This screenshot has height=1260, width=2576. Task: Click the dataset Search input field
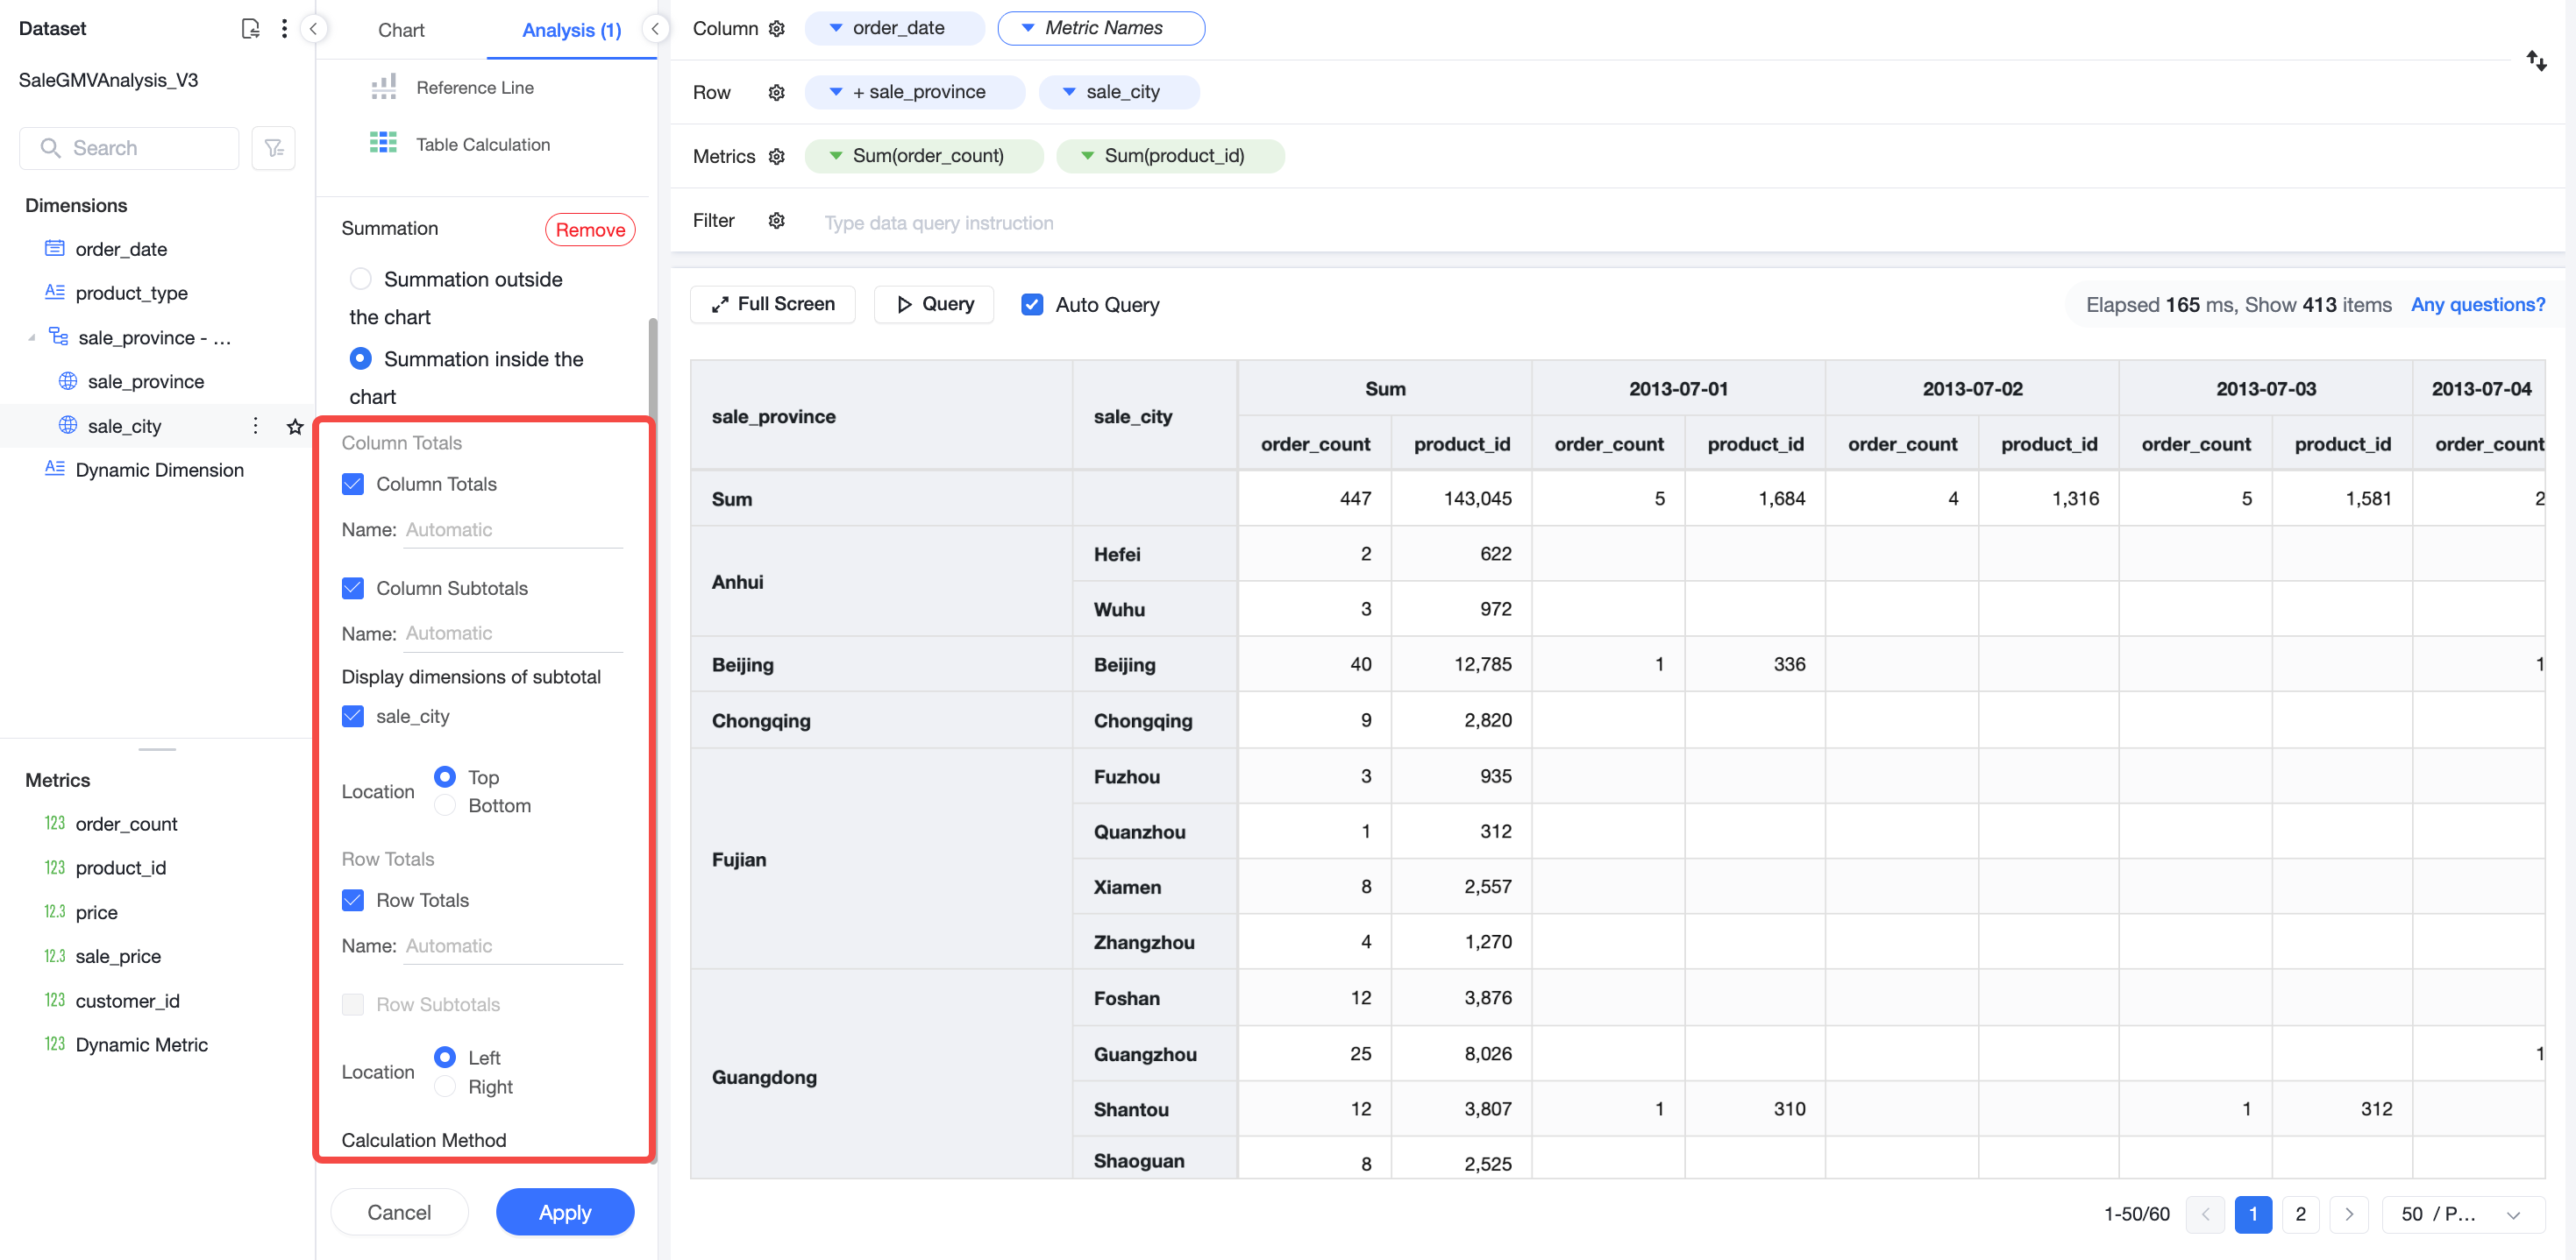129,148
